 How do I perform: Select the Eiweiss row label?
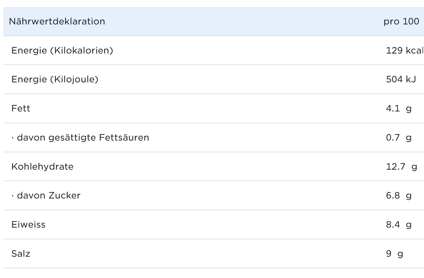(x=28, y=224)
